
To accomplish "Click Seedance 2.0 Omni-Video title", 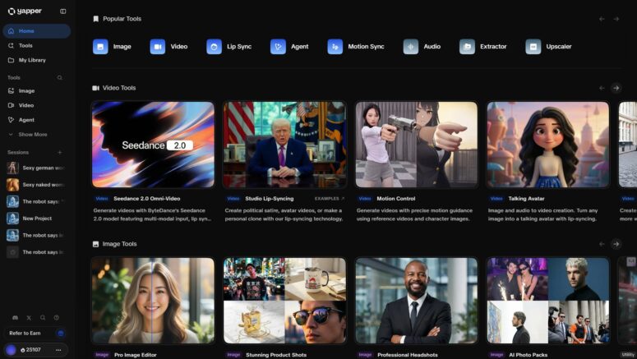I will [x=146, y=199].
